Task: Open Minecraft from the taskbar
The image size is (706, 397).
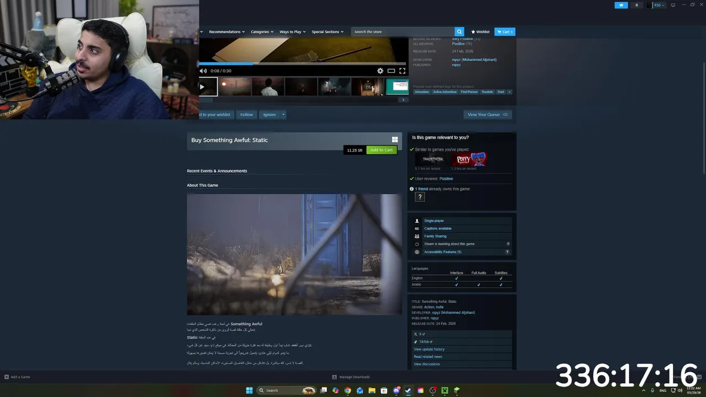Action: [x=445, y=390]
